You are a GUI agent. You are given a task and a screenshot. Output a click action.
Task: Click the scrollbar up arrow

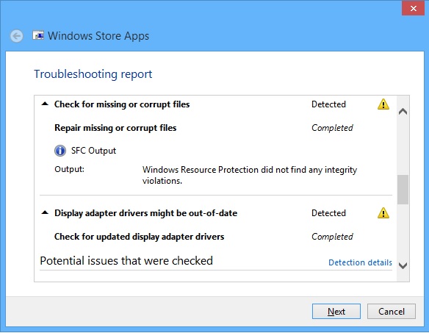click(403, 112)
